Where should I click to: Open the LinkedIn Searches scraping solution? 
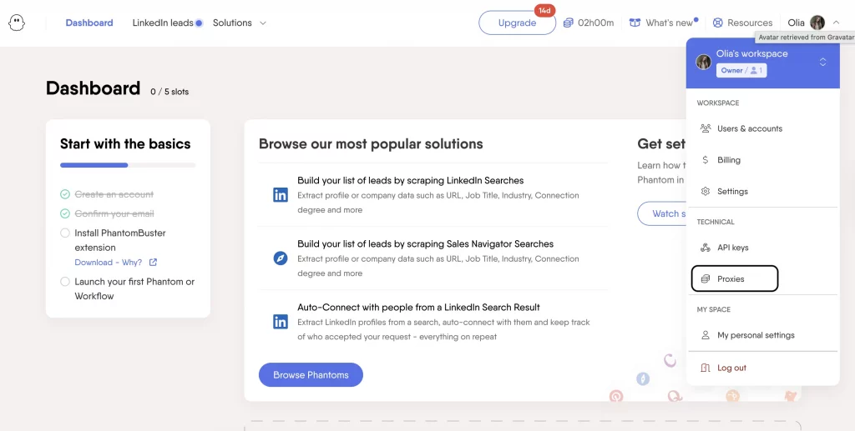click(x=410, y=180)
